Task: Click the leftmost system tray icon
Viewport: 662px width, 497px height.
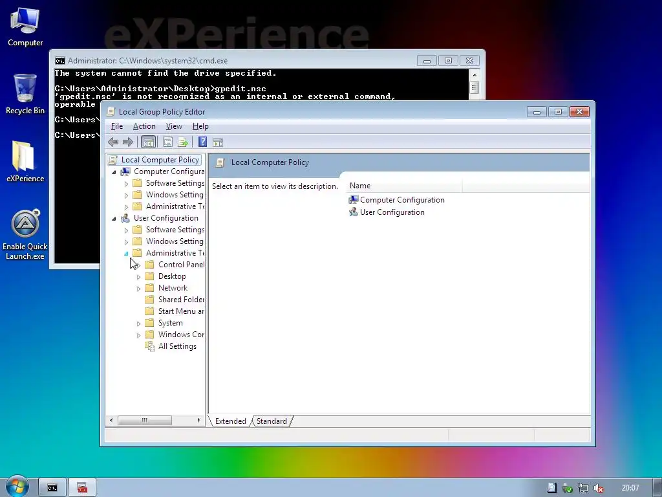Action: [552, 488]
